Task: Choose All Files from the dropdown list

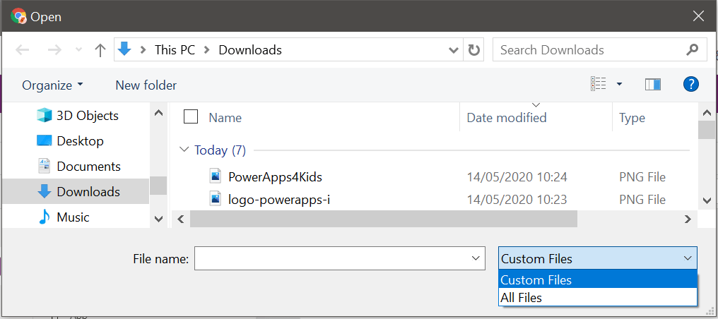Action: click(598, 298)
